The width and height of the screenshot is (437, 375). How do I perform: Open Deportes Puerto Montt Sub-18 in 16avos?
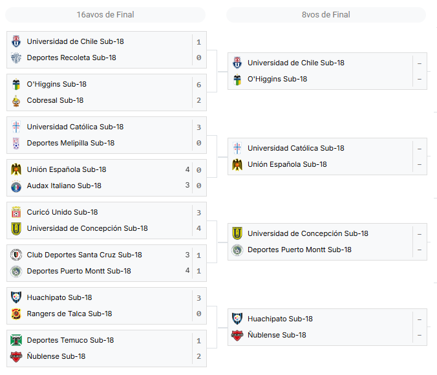79,271
